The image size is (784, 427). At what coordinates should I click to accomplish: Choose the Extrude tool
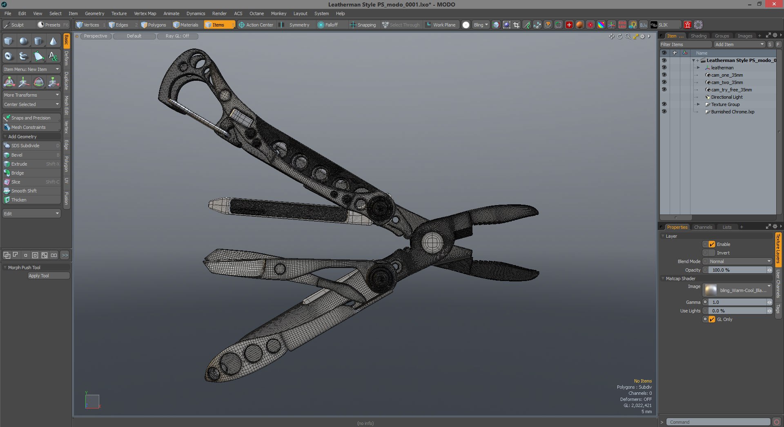pos(31,164)
